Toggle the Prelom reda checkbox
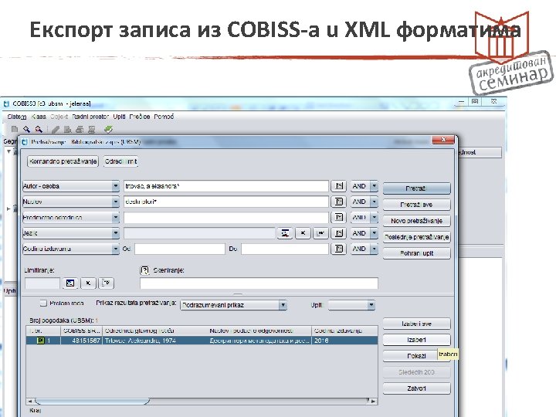This screenshot has height=417, width=556. tap(43, 303)
